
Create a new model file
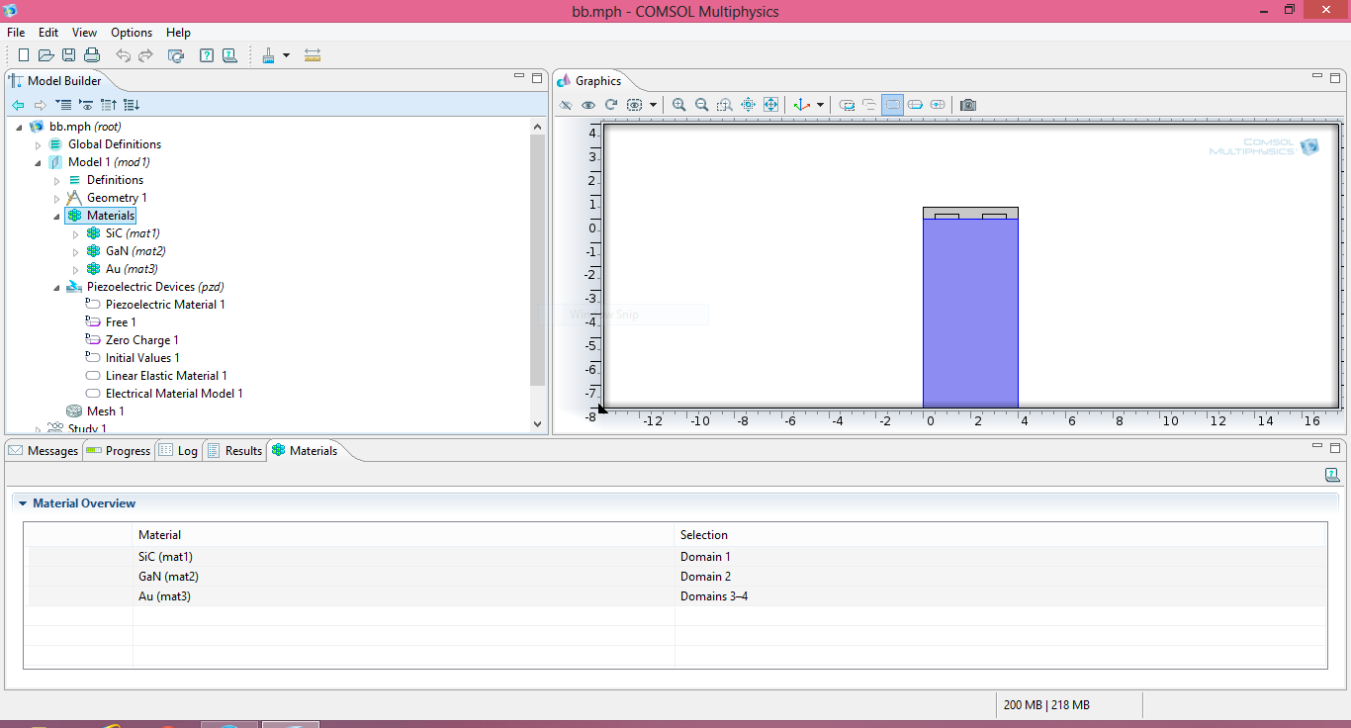[24, 55]
